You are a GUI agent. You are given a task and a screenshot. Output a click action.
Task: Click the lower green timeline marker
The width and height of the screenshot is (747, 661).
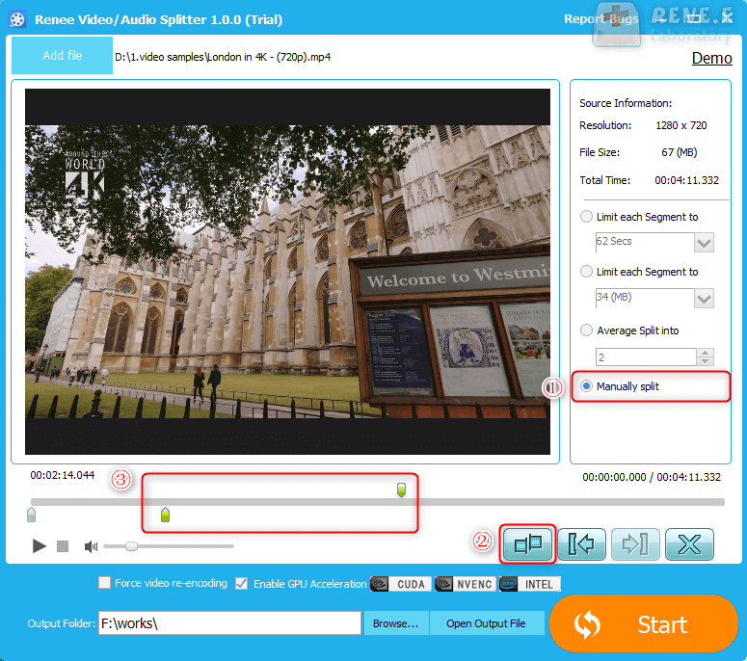pos(165,515)
